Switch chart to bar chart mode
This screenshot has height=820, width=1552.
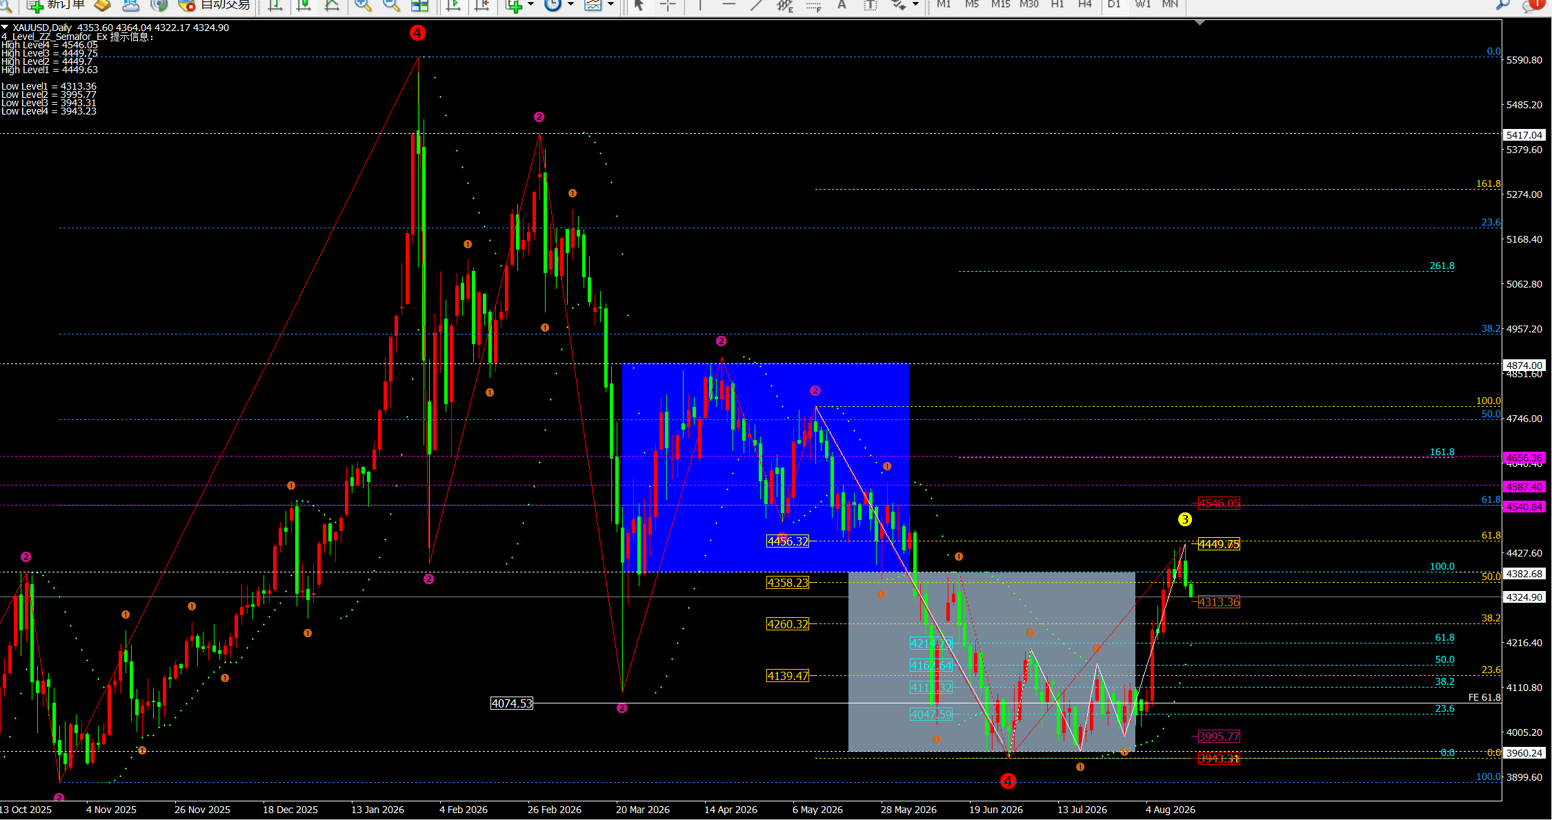(275, 5)
